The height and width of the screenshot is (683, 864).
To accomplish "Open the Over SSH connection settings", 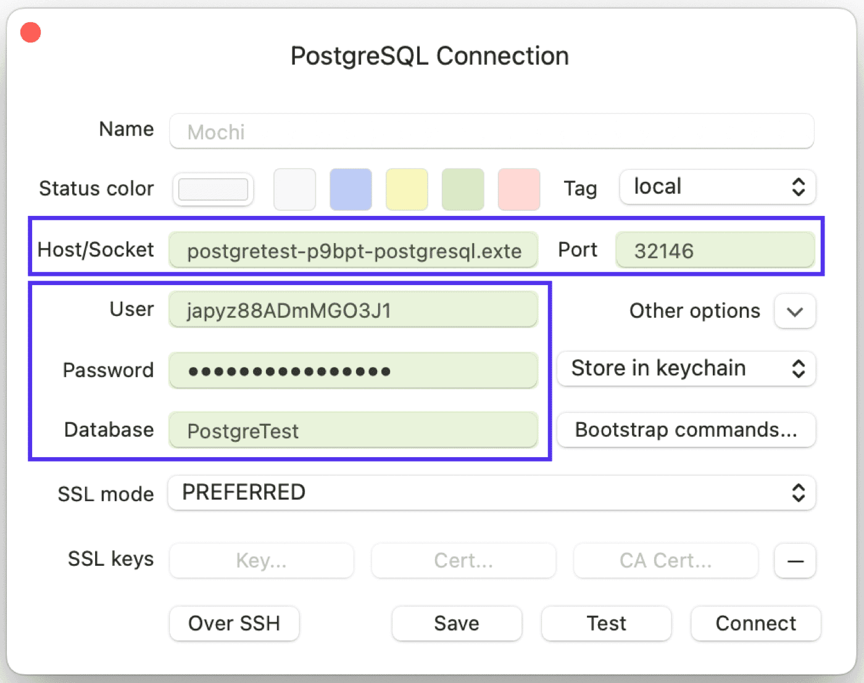I will (234, 623).
